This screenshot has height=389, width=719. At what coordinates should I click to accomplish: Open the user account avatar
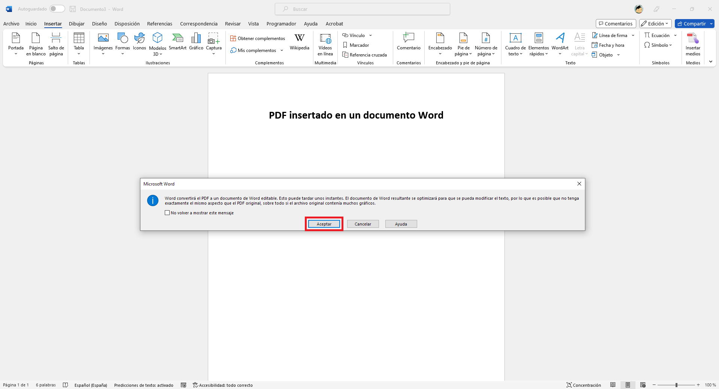point(639,9)
